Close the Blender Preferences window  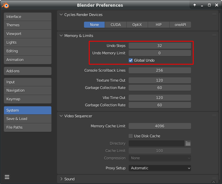217,5
